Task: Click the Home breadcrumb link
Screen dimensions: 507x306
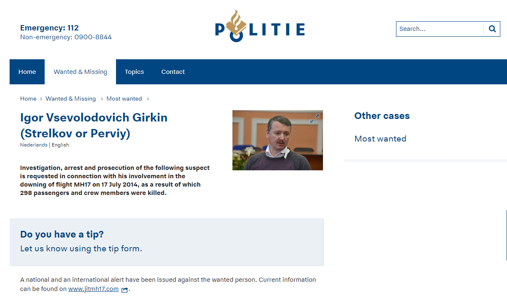Action: [x=28, y=99]
